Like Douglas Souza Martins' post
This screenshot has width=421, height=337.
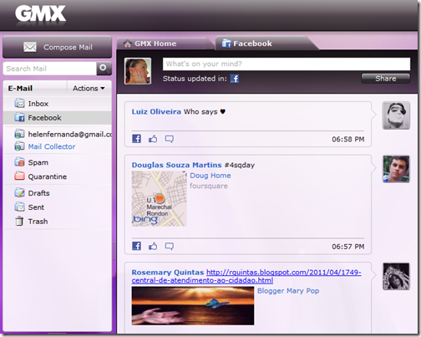coord(153,246)
